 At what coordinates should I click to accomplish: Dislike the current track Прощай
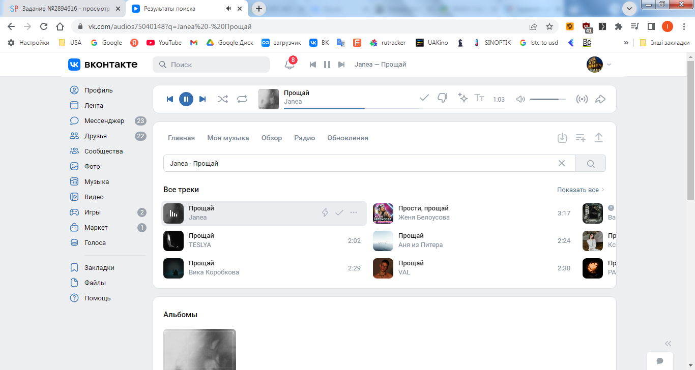click(443, 98)
